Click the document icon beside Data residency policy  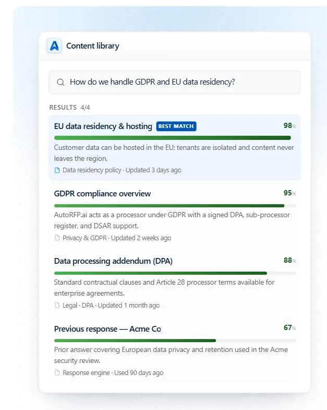(57, 170)
